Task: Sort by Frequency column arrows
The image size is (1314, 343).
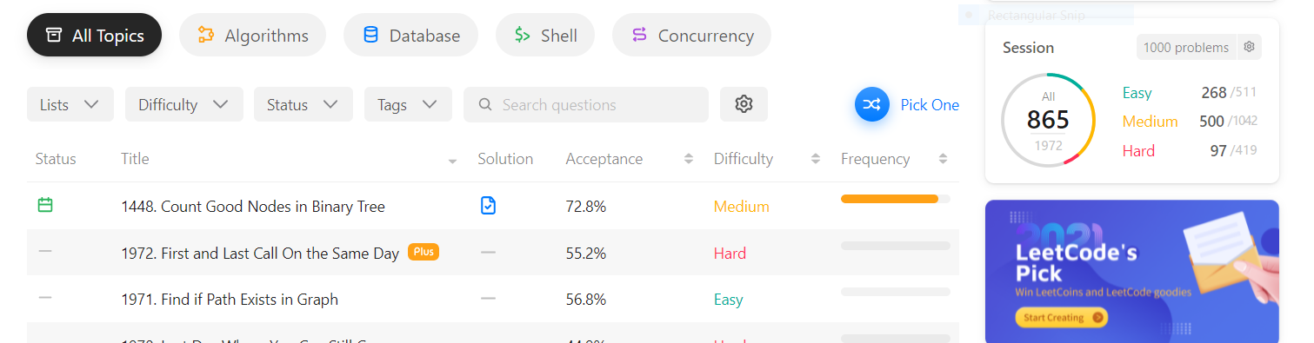Action: (x=943, y=159)
